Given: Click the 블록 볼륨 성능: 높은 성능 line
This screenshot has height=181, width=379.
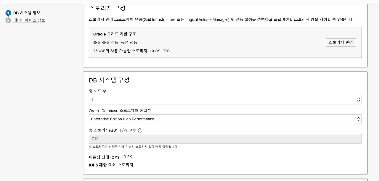Looking at the screenshot, I should pyautogui.click(x=115, y=43).
